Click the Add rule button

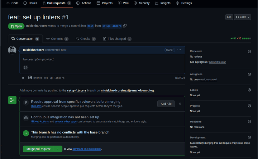[x=166, y=104]
